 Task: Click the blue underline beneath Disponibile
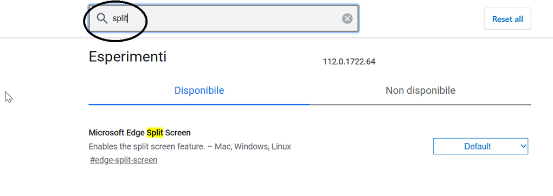point(200,104)
